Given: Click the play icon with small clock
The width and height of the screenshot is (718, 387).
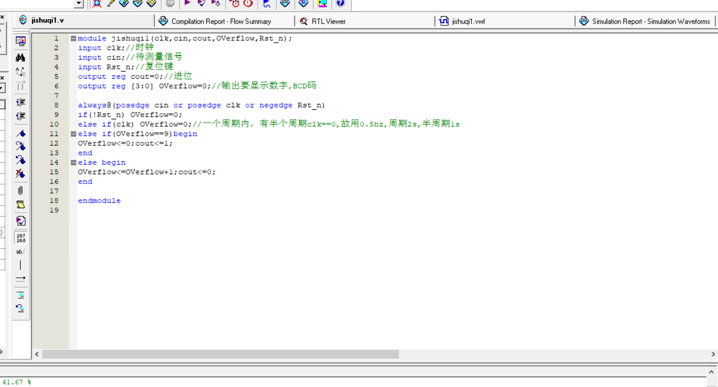Looking at the screenshot, I should [x=216, y=3].
